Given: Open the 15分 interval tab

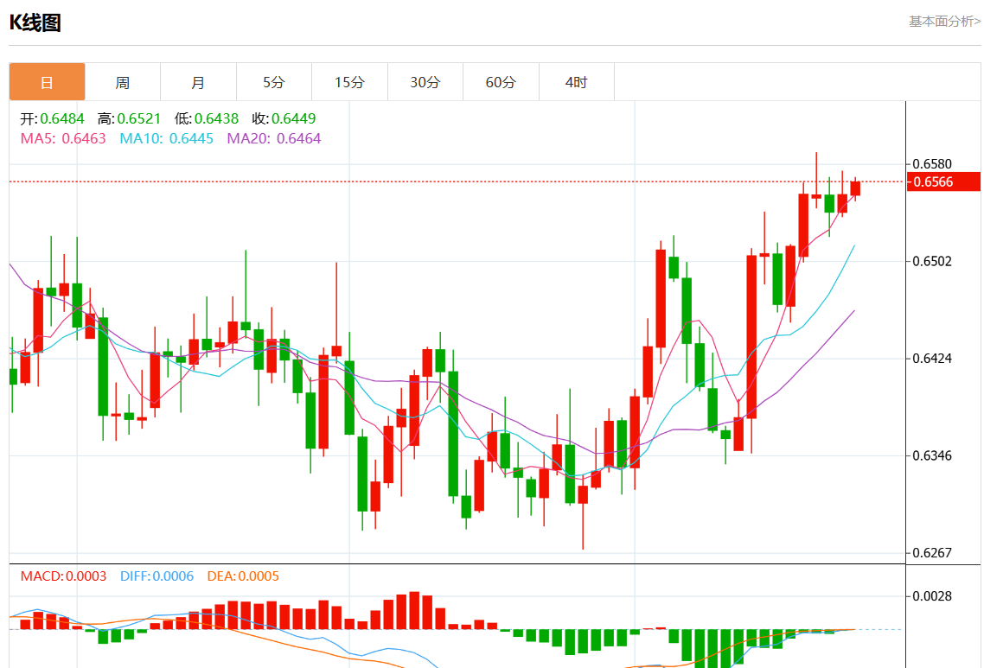Looking at the screenshot, I should click(x=349, y=82).
